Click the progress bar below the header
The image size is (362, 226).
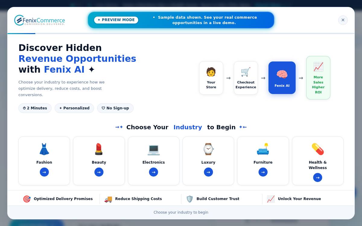coord(181,33)
